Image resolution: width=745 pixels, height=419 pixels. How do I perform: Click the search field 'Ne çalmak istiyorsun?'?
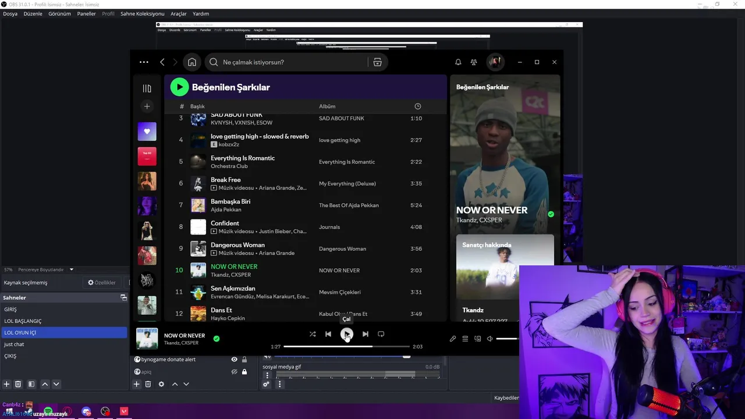(286, 62)
